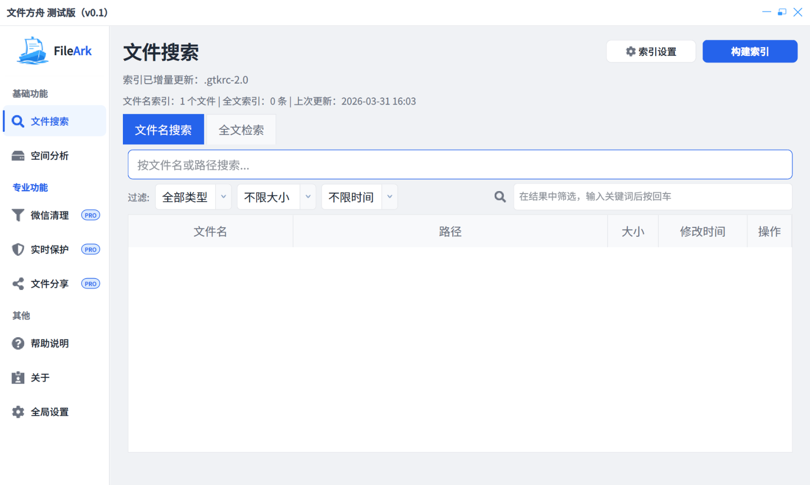The height and width of the screenshot is (485, 810).
Task: Click the PRO badge next to 微信清理
Action: [x=90, y=215]
